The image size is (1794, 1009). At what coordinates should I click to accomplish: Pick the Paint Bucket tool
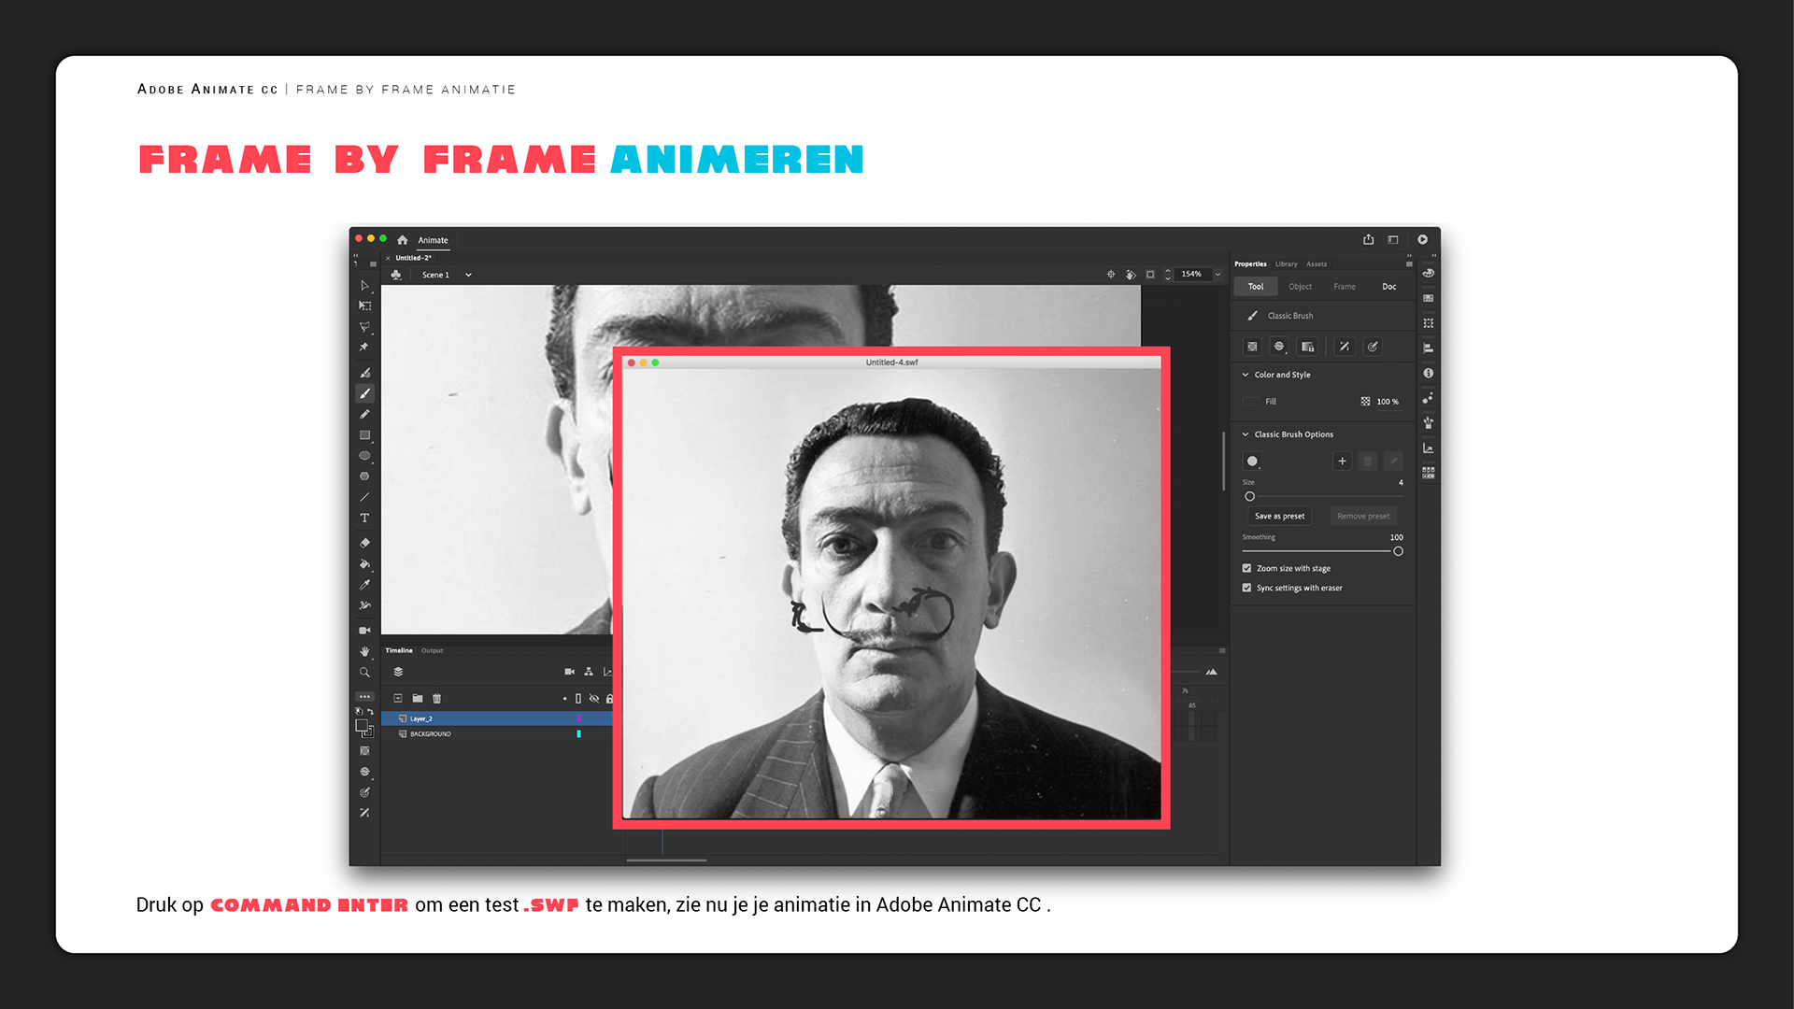pyautogui.click(x=364, y=564)
